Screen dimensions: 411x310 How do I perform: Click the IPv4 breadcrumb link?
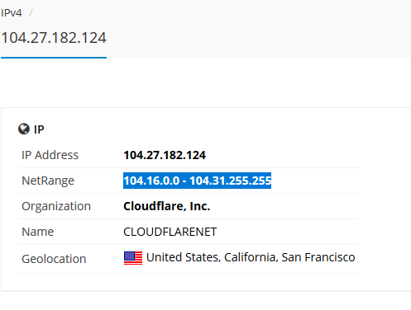(11, 13)
